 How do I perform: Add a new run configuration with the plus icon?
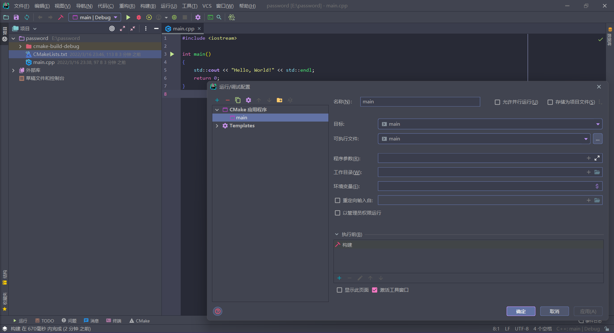click(217, 100)
